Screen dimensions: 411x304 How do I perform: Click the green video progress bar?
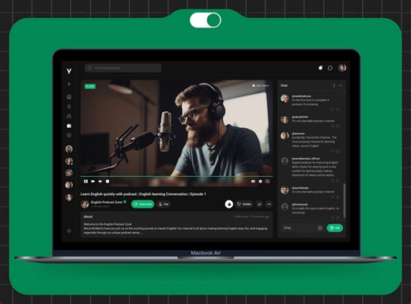tap(176, 176)
